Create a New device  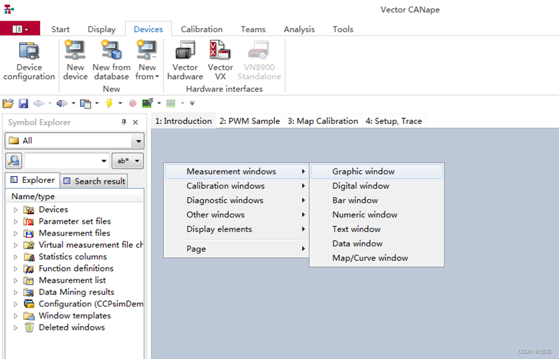pyautogui.click(x=75, y=61)
